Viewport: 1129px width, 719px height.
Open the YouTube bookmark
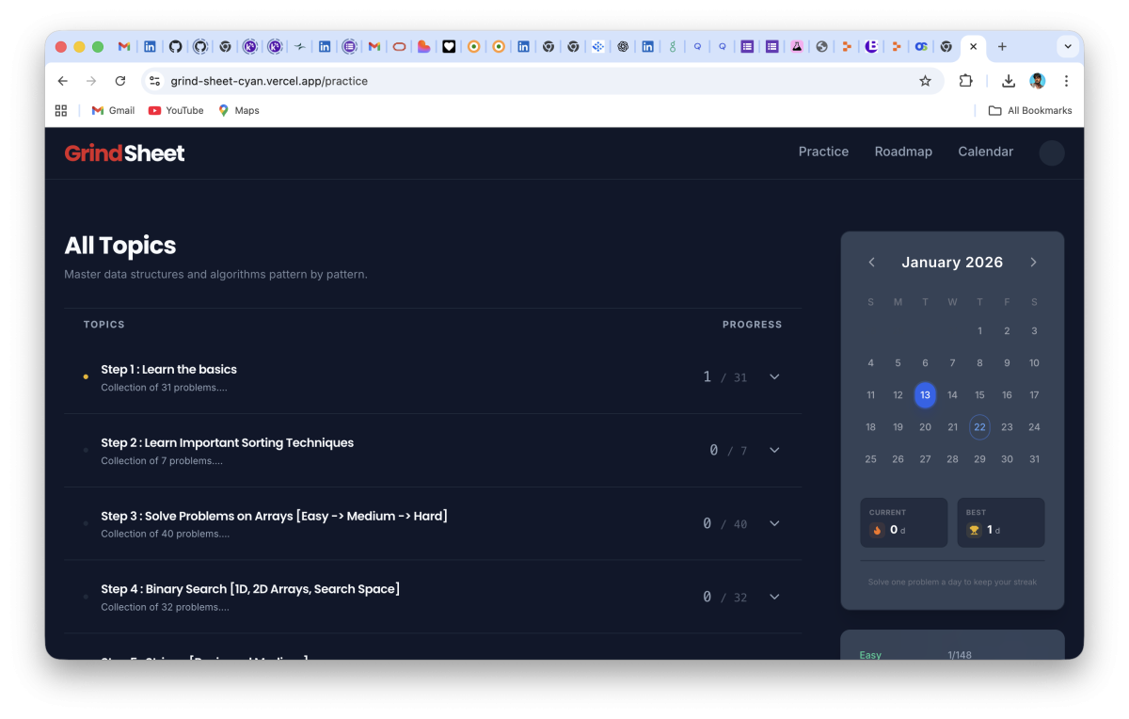click(x=176, y=110)
